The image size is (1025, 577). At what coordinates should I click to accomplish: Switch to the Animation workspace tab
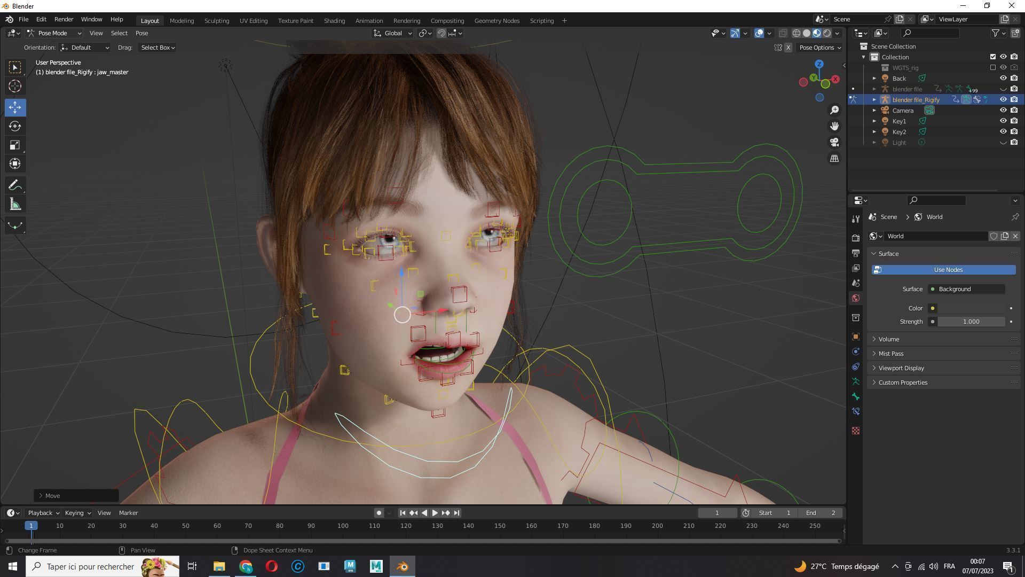click(x=369, y=21)
